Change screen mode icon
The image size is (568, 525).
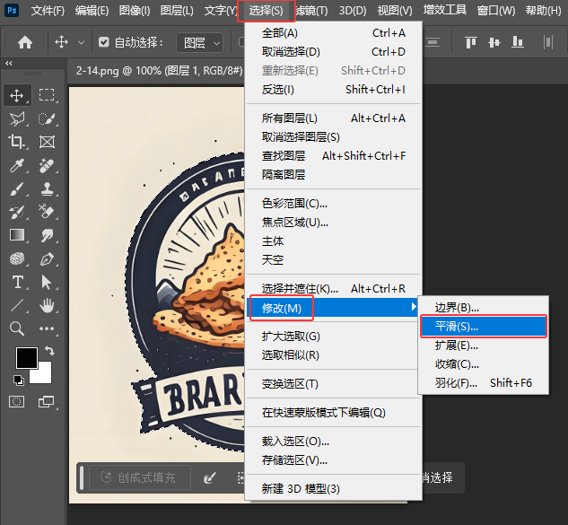(x=47, y=401)
